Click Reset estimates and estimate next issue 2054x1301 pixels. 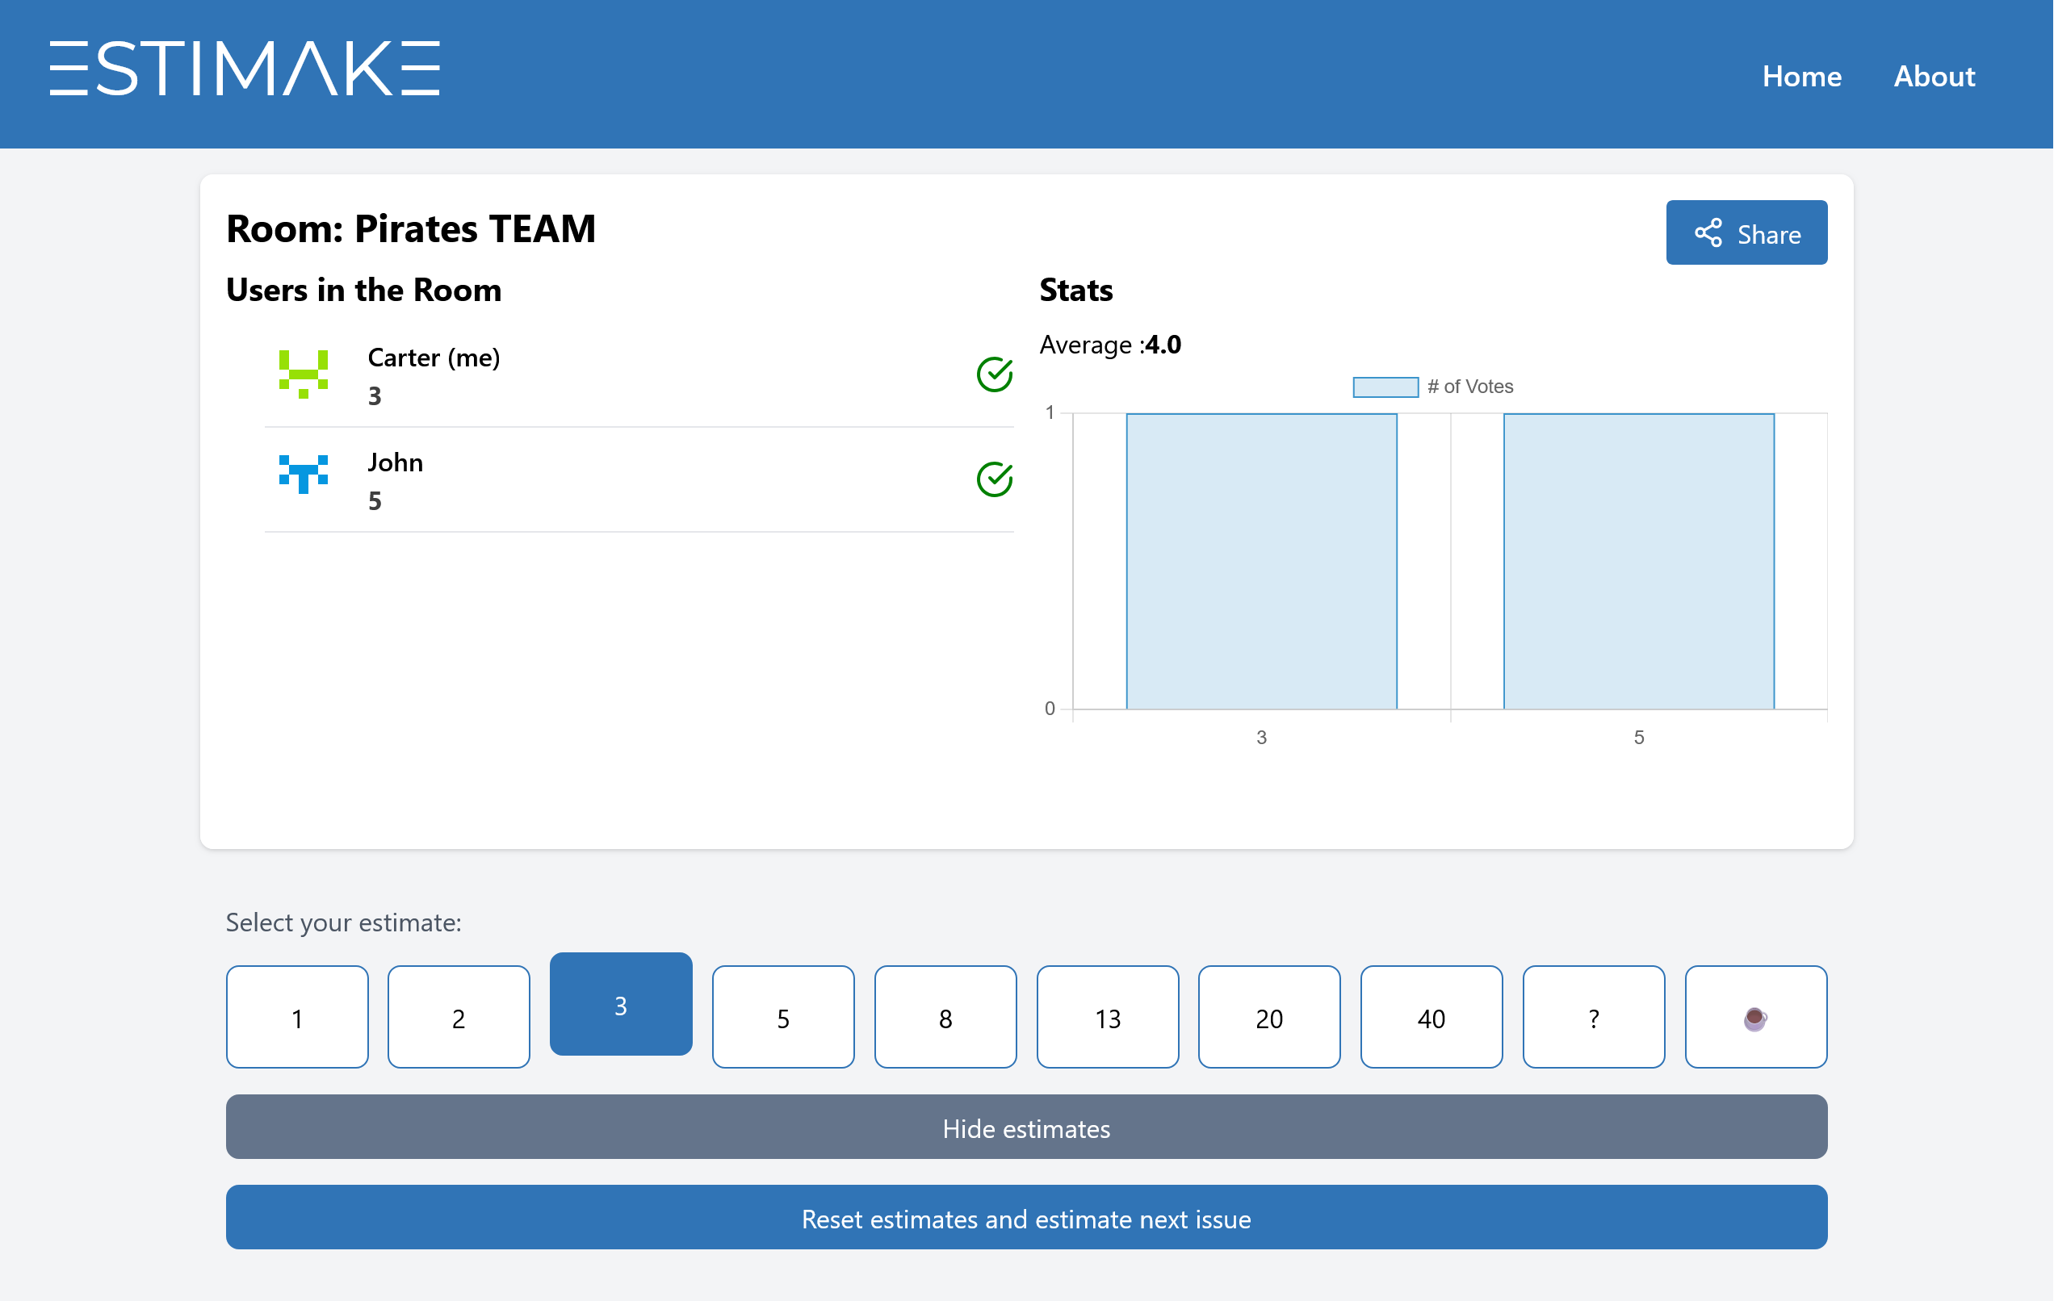point(1026,1217)
